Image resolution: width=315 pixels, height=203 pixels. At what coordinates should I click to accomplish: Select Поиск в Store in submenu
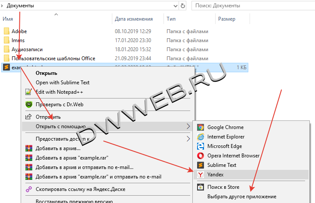pos(223,187)
